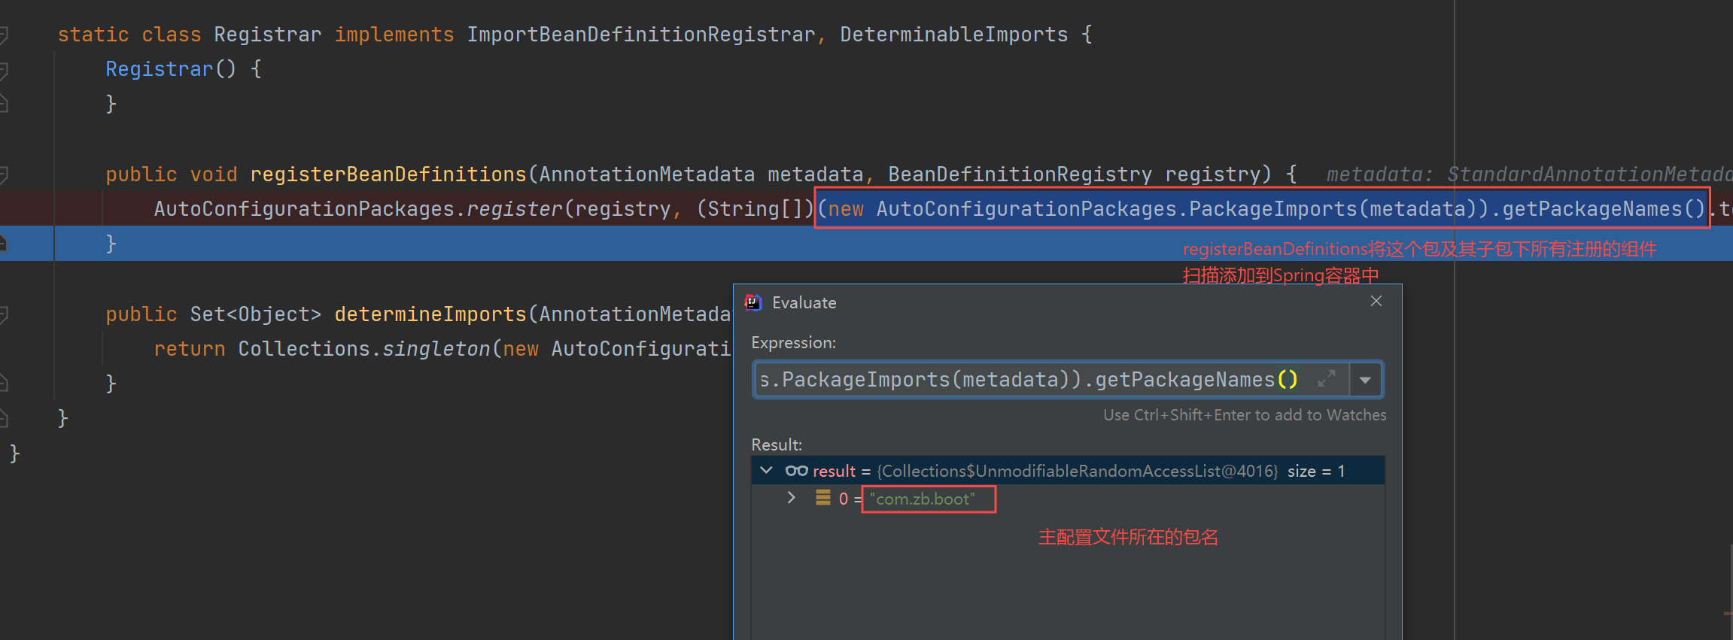The image size is (1733, 640).
Task: Fold the static class Registrar block in the gutter
Action: (x=4, y=35)
